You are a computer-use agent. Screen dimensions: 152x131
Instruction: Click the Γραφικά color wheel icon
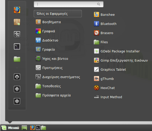(38, 31)
